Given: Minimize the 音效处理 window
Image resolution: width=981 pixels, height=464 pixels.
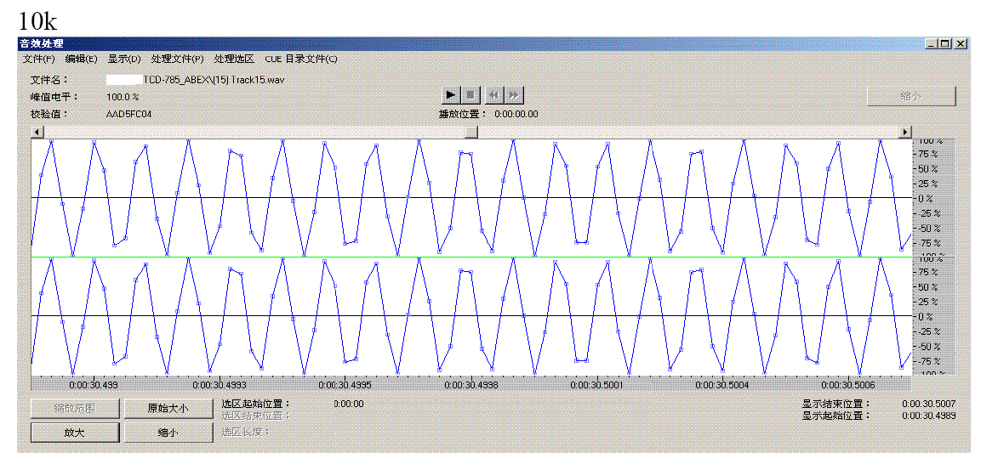Looking at the screenshot, I should pyautogui.click(x=933, y=43).
